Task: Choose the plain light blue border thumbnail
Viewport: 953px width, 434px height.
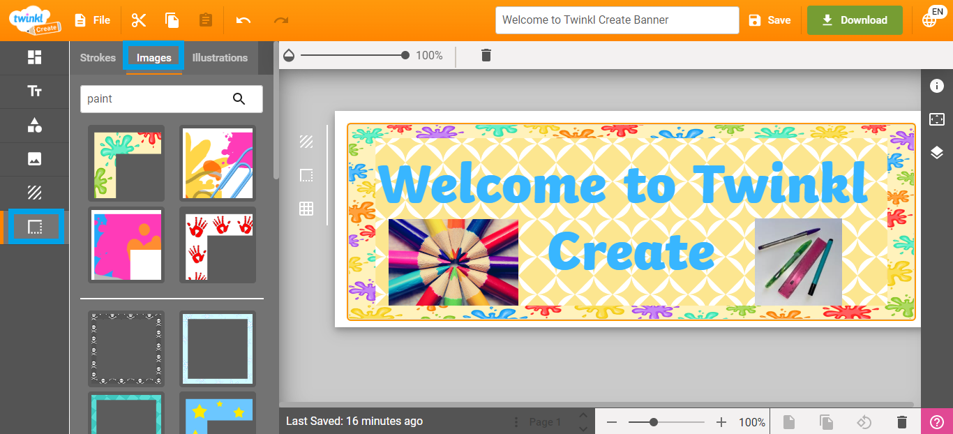Action: coord(218,349)
